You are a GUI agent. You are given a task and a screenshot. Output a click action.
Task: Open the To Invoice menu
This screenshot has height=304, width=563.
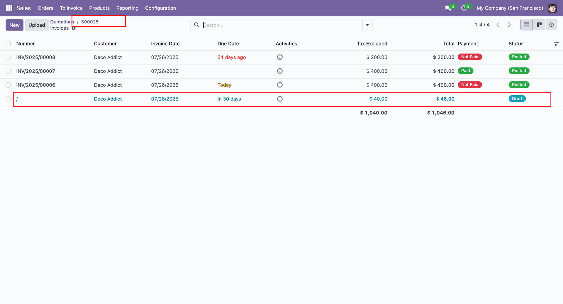coord(71,8)
